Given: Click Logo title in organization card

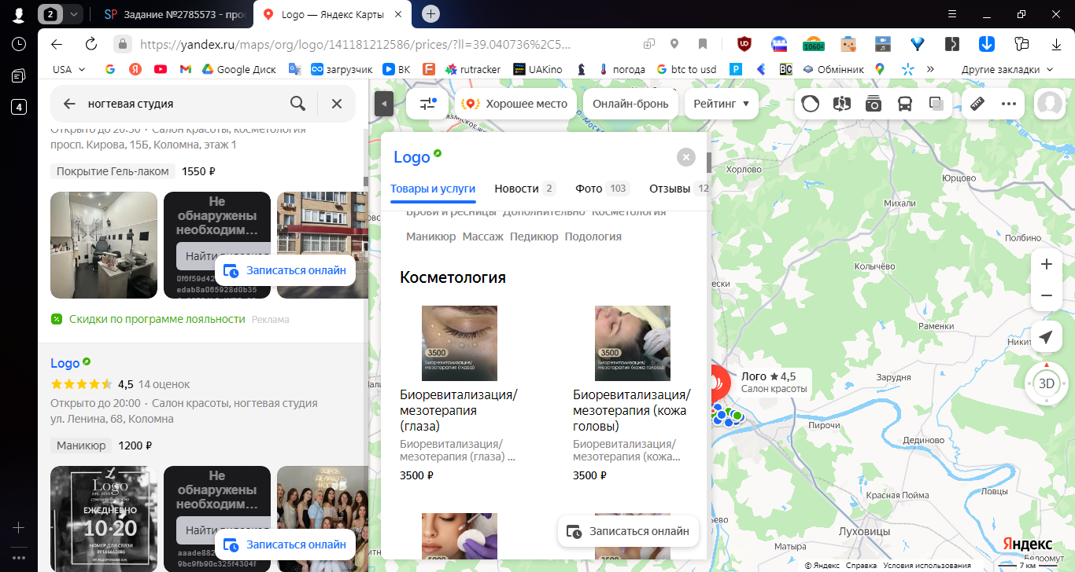Looking at the screenshot, I should (x=412, y=157).
